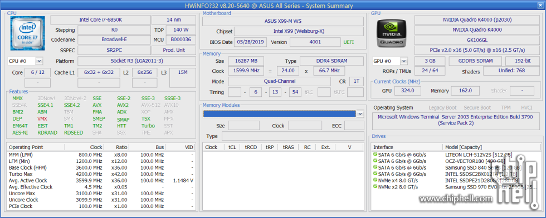Image resolution: width=546 pixels, height=218 pixels.
Task: Click the TPM indicator label
Action: pyautogui.click(x=506, y=108)
